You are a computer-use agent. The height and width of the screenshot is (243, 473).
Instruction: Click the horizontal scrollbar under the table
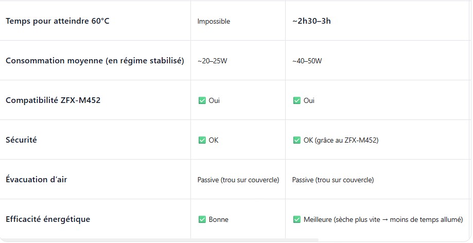click(x=160, y=240)
